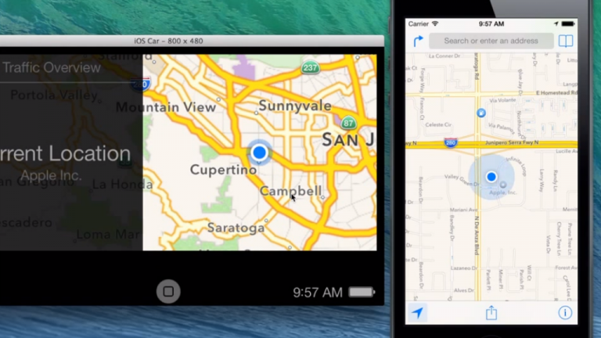Click the 87 highway shield on car map
The width and height of the screenshot is (601, 338).
[348, 123]
